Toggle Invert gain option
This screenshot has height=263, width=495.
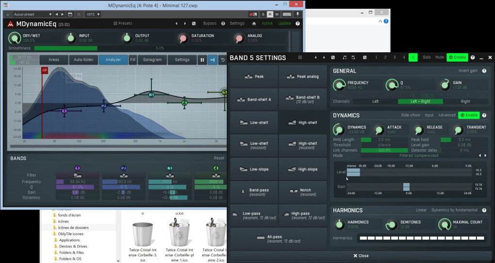point(468,71)
